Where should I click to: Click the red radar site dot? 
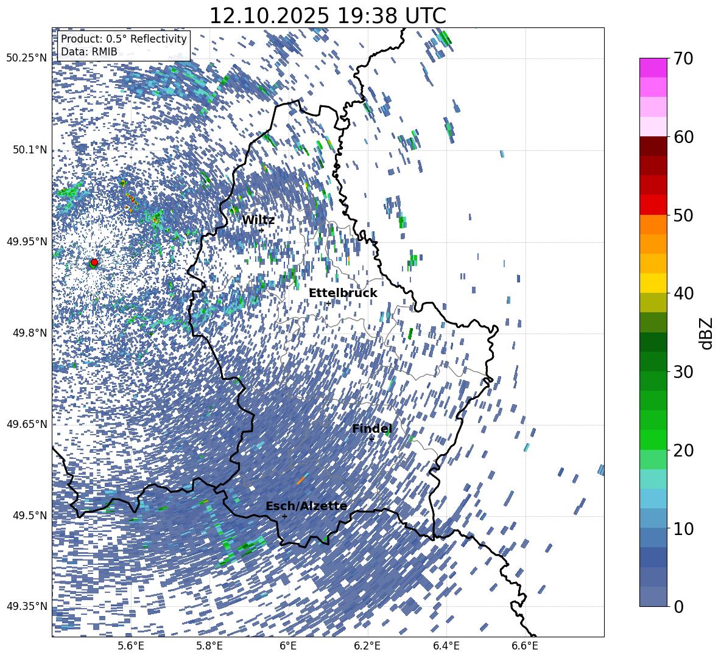(x=94, y=262)
